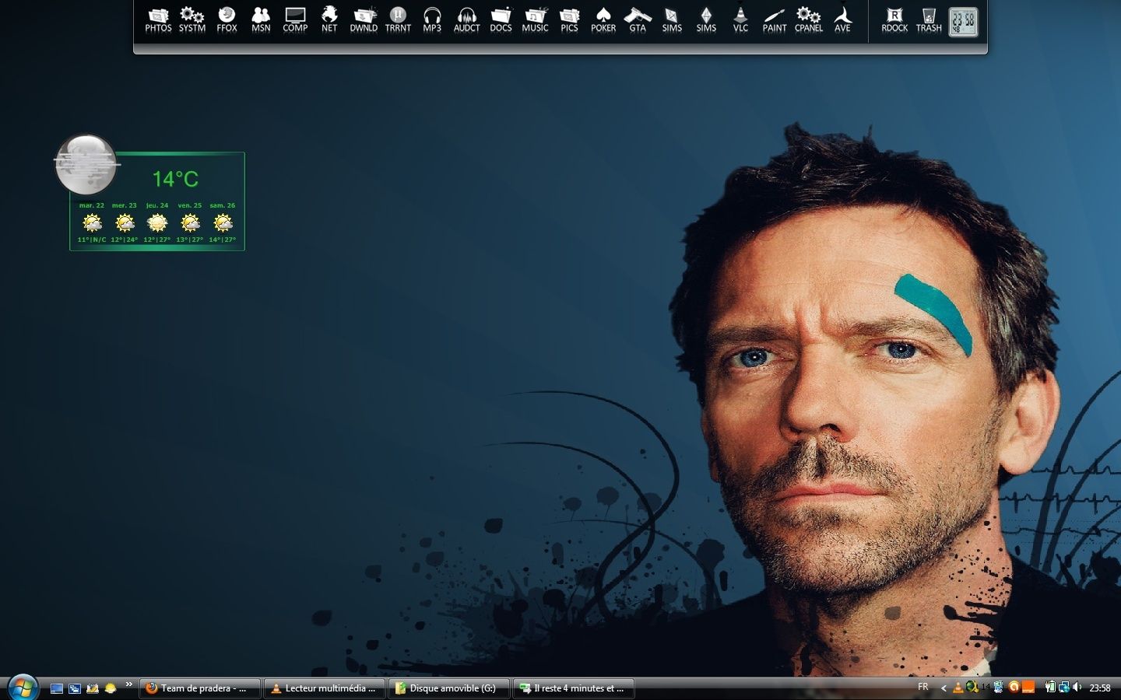The height and width of the screenshot is (700, 1121).
Task: Switch to Il reste 4 minutes window
Action: coord(574,688)
